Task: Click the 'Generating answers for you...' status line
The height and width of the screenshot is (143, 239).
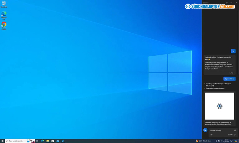Action: tap(215, 88)
